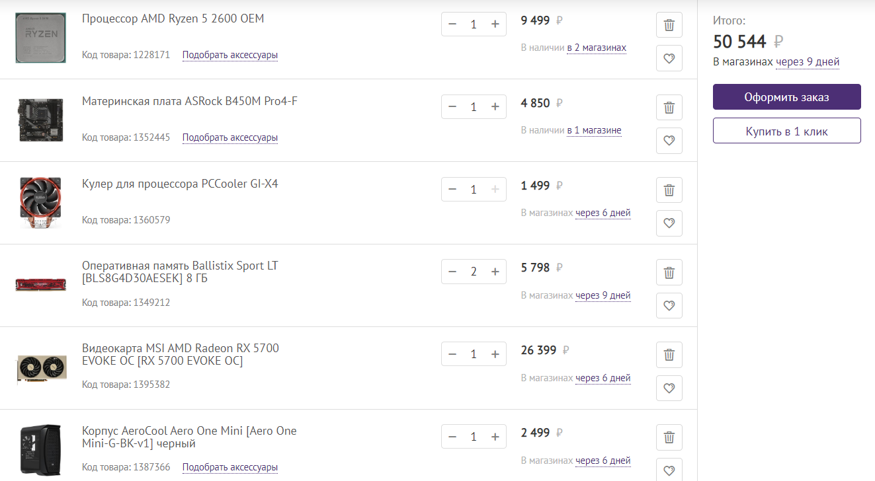The width and height of the screenshot is (875, 481).
Task: Increase AeroCool case quantity by one
Action: pyautogui.click(x=495, y=437)
